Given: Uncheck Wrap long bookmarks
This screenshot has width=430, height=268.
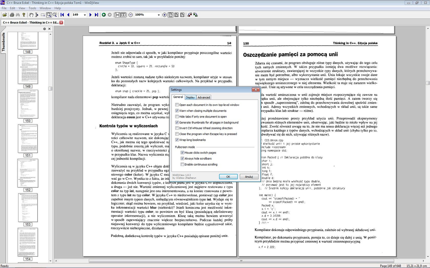Looking at the screenshot, I should pos(177,140).
